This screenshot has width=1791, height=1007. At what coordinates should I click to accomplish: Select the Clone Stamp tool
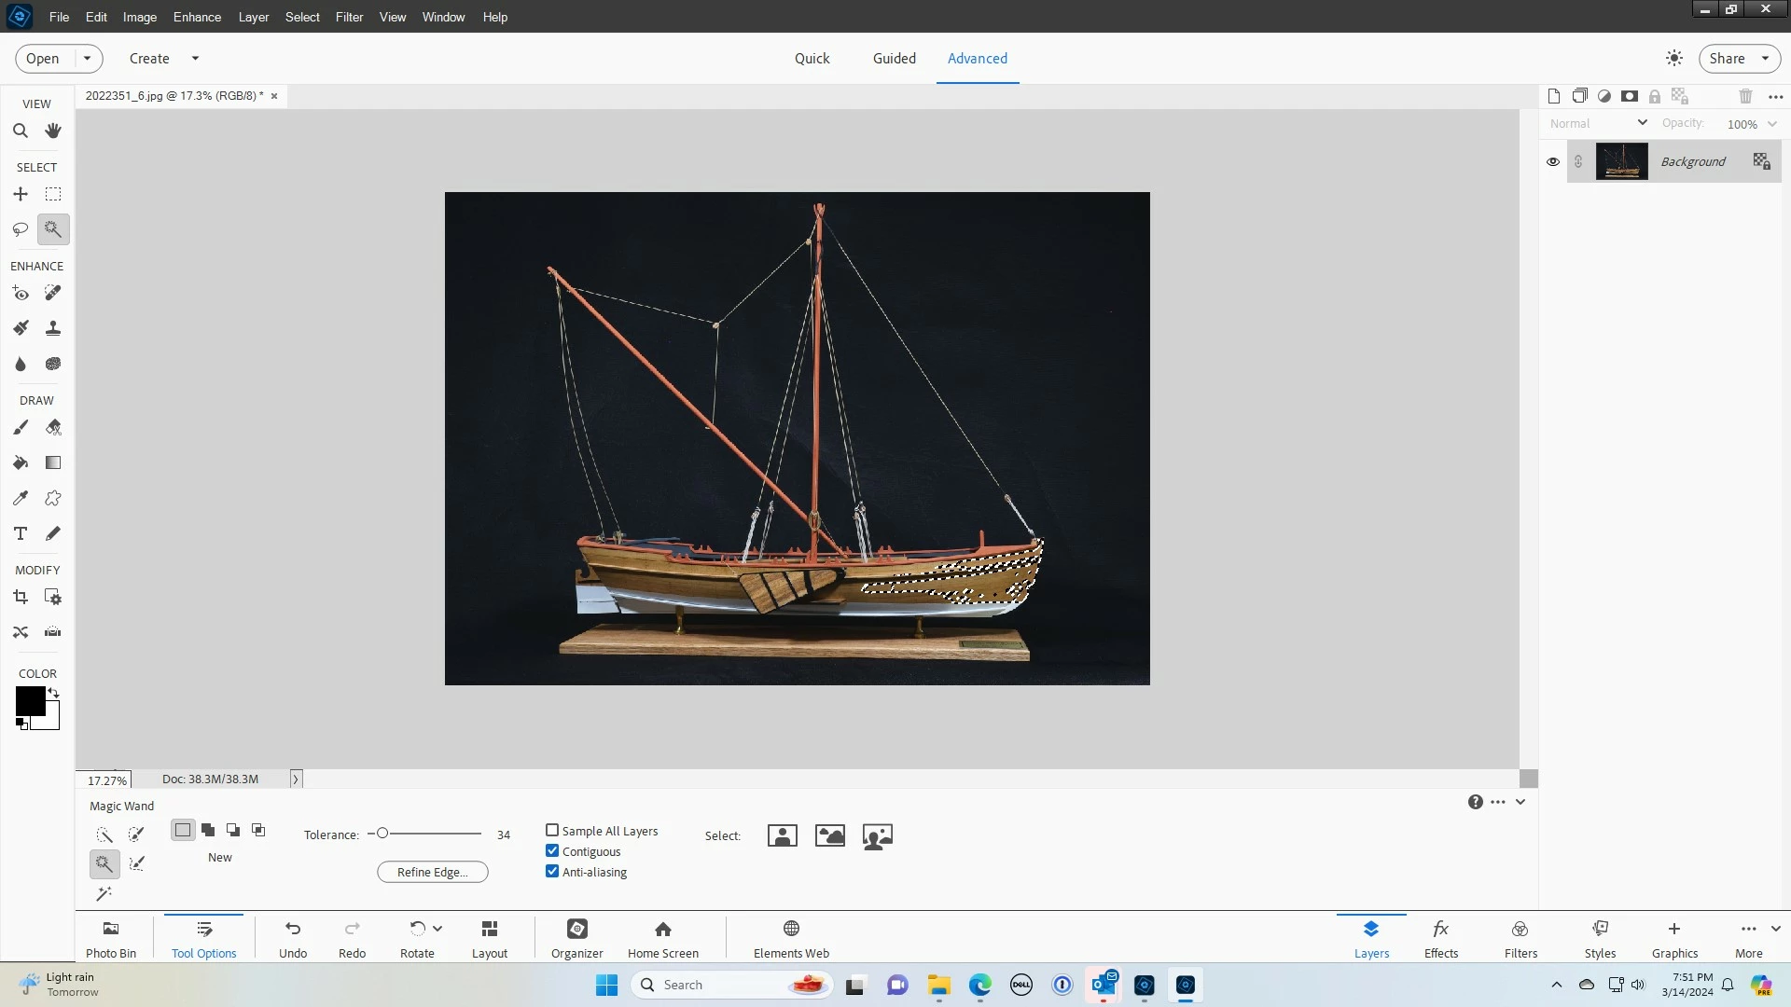click(x=53, y=328)
